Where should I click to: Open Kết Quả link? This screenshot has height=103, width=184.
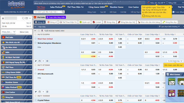[113, 12]
